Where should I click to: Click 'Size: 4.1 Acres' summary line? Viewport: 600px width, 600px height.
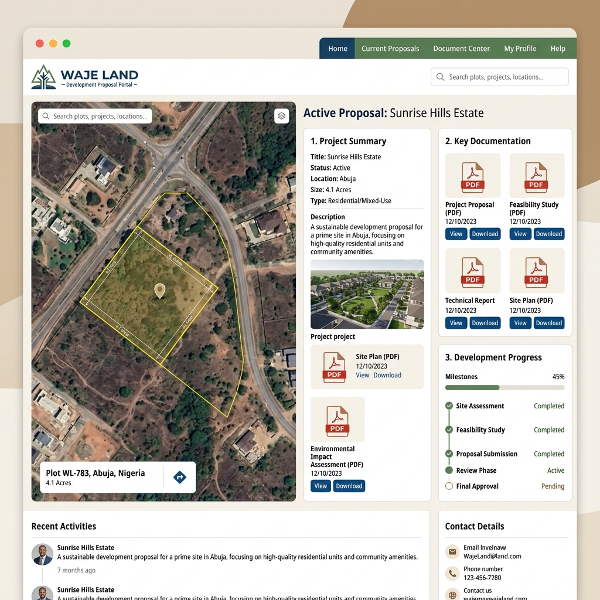tap(330, 190)
